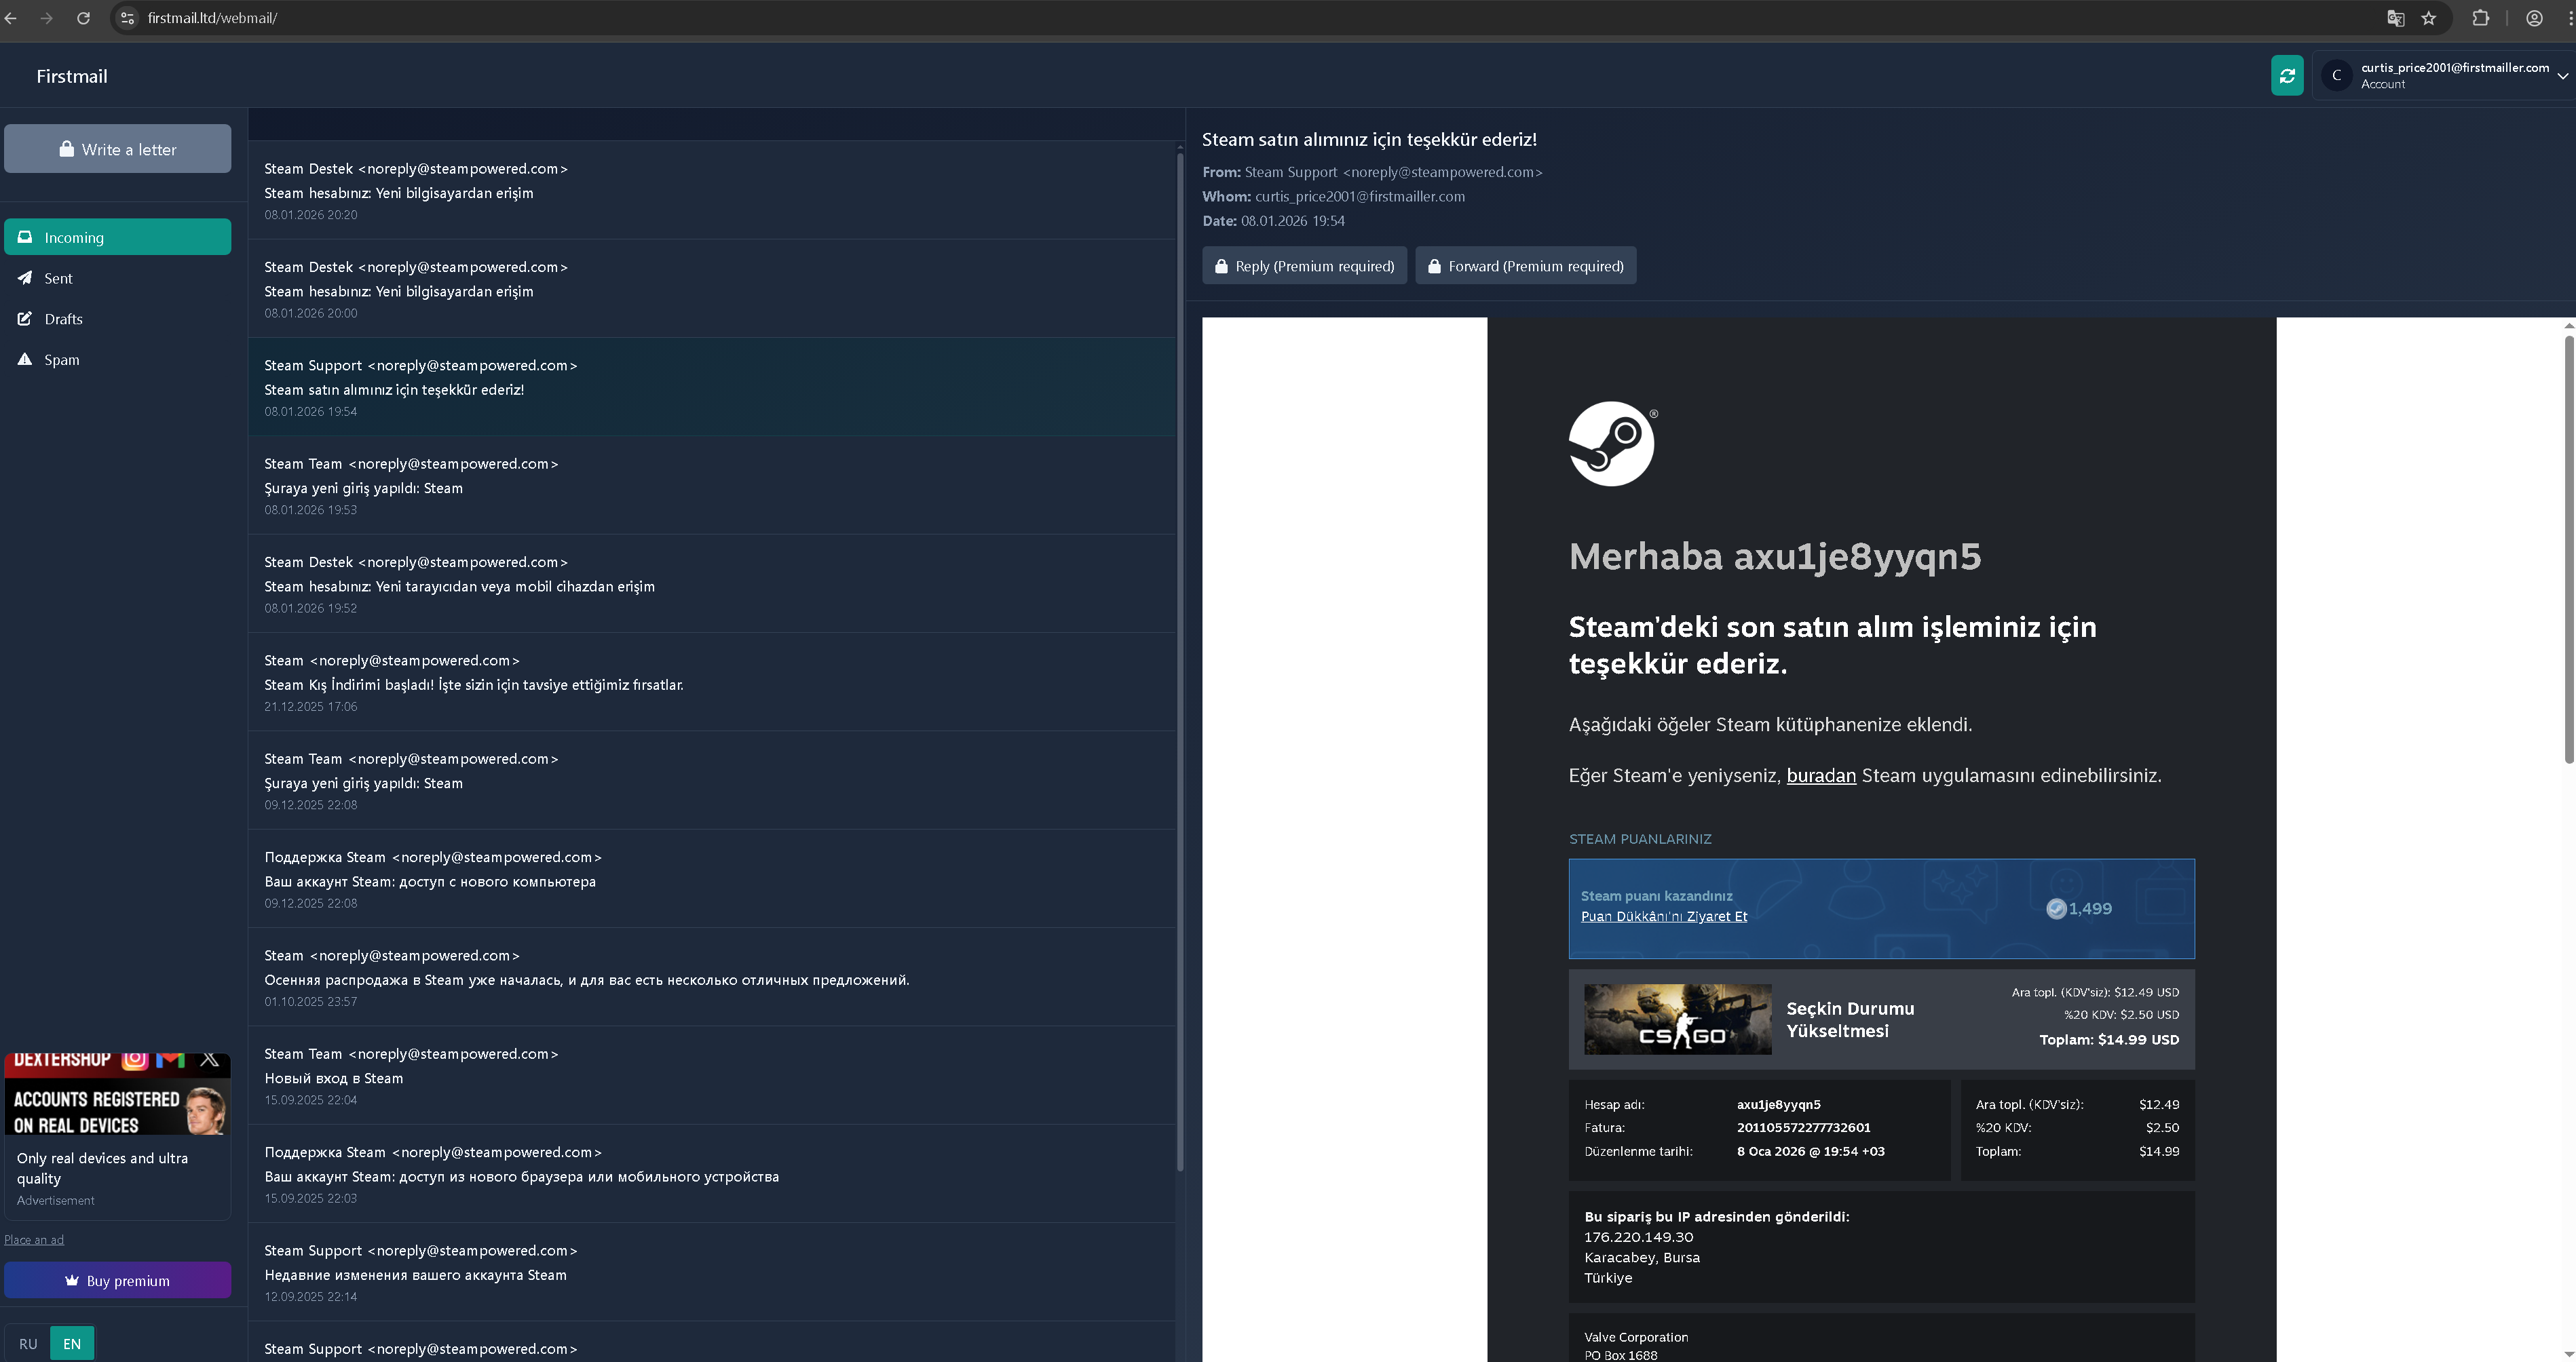Screen dimensions: 2576x1362
Task: Click the IP address 176.220.149.30
Action: point(1638,1237)
